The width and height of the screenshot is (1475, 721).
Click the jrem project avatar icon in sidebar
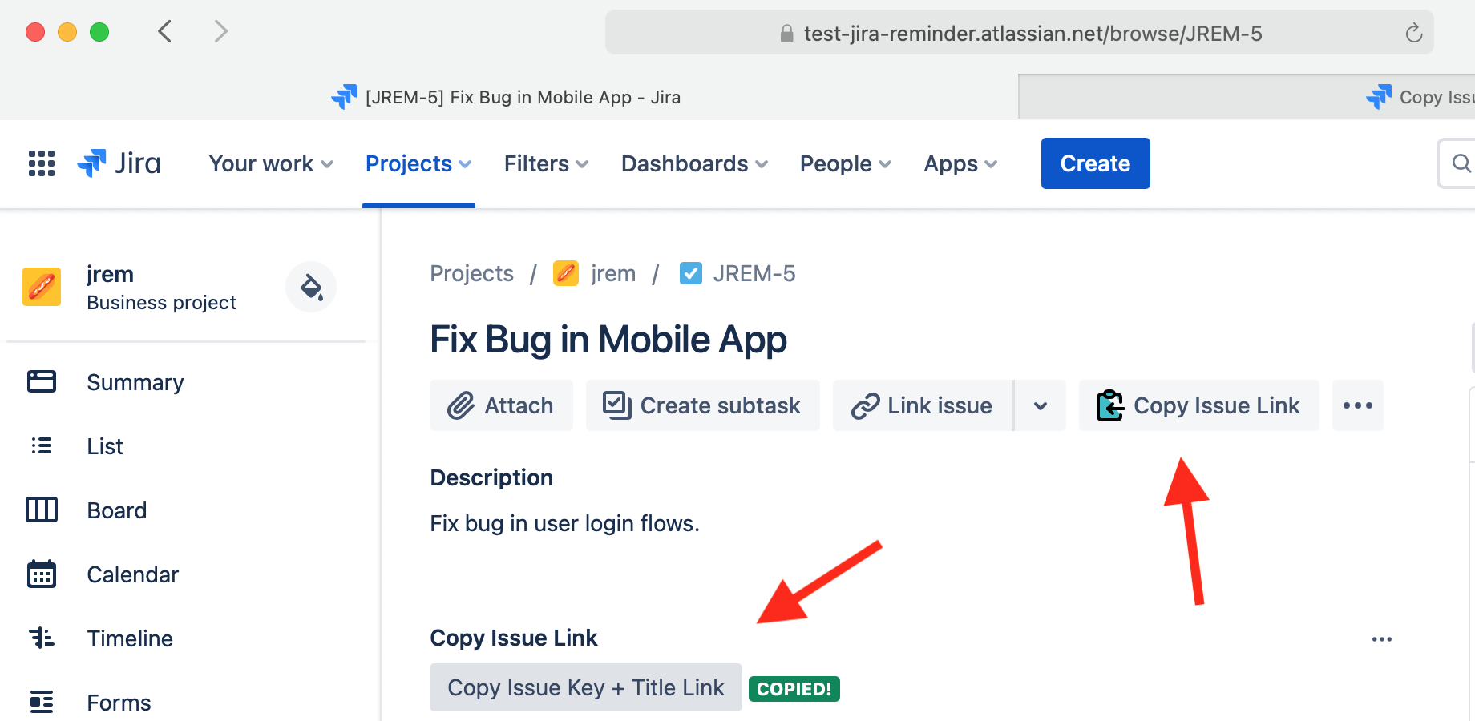42,287
